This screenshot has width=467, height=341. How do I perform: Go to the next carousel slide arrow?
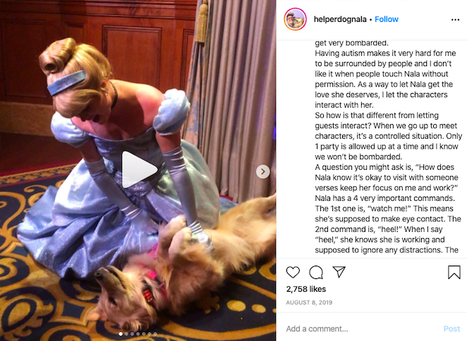click(262, 172)
